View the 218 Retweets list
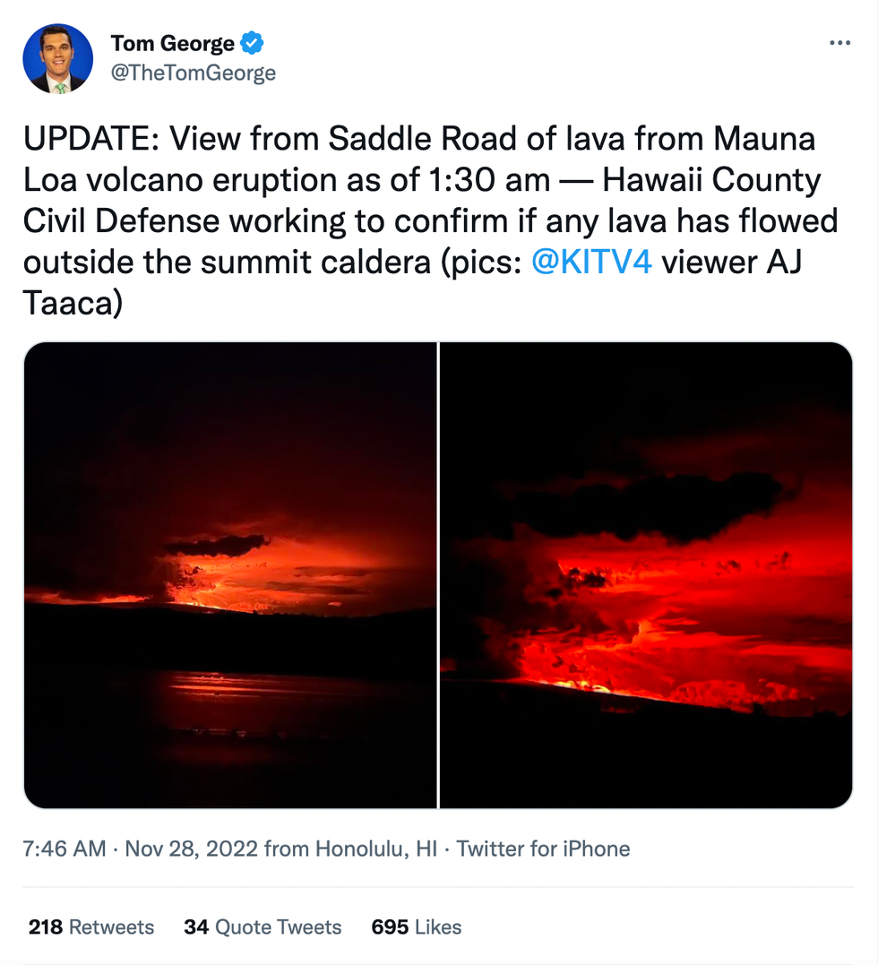The image size is (878, 965). click(91, 926)
